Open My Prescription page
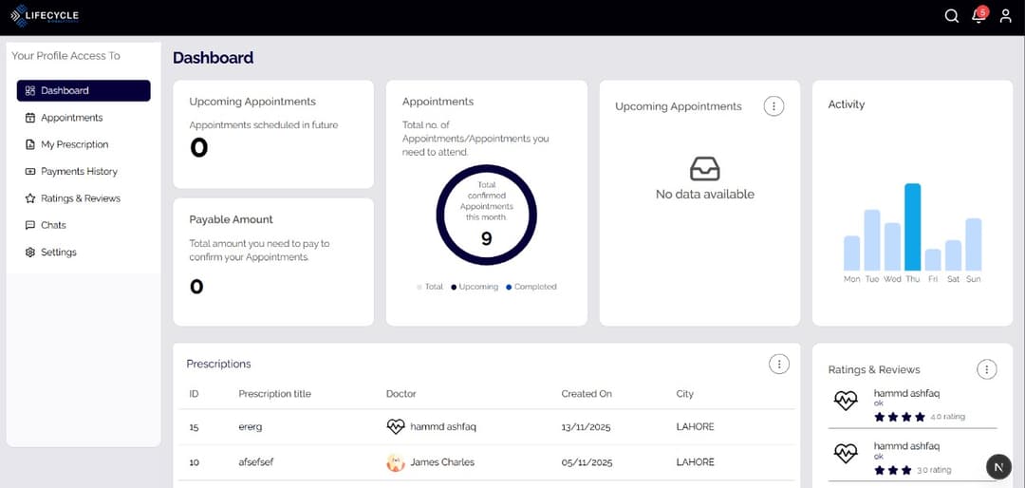Image resolution: width=1025 pixels, height=488 pixels. pos(84,144)
